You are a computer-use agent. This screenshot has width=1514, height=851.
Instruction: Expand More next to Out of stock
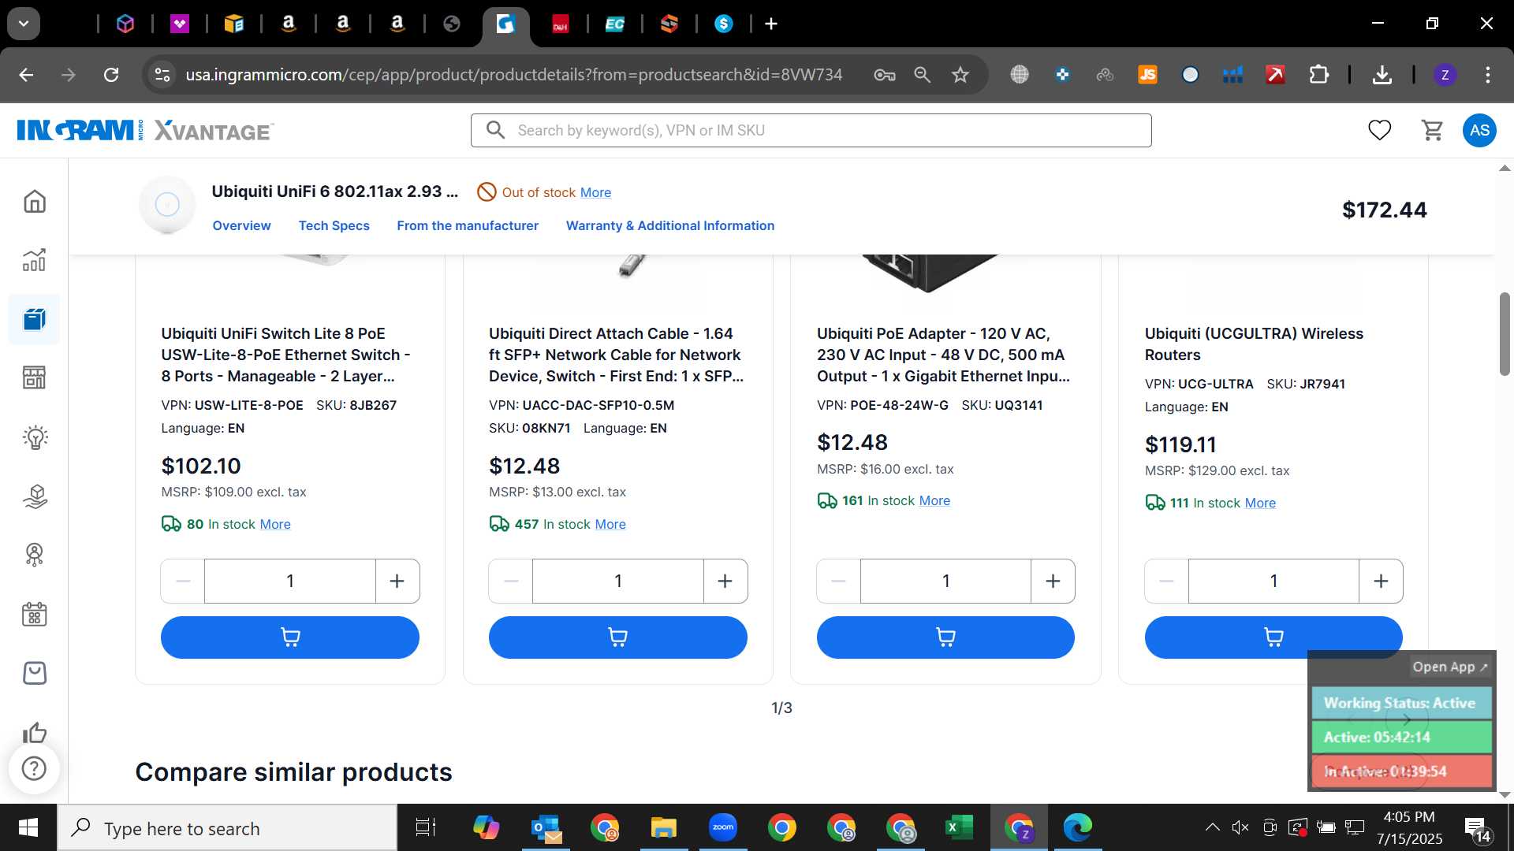pos(595,192)
